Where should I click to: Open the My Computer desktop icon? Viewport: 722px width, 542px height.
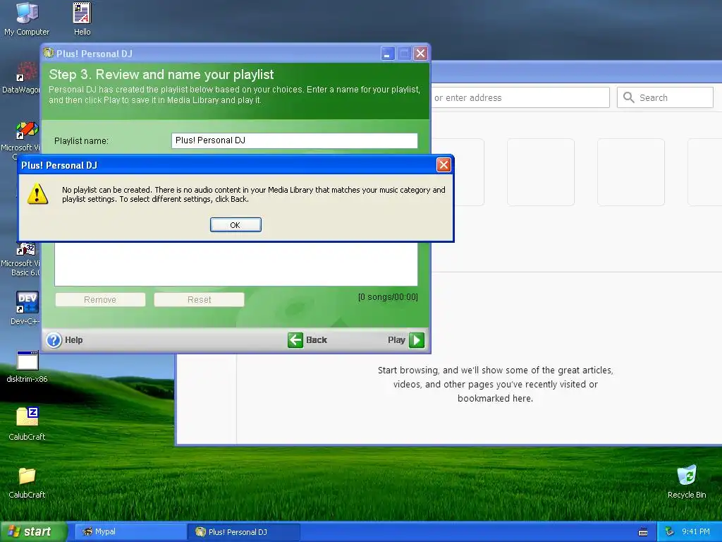[27, 19]
